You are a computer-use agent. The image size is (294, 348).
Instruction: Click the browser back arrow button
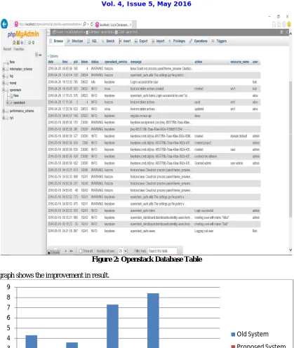(x=4, y=24)
